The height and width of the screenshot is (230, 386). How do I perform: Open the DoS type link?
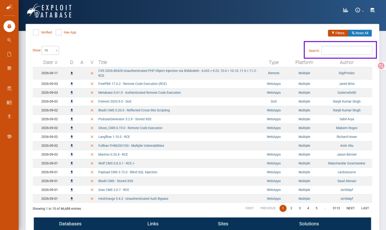(274, 102)
